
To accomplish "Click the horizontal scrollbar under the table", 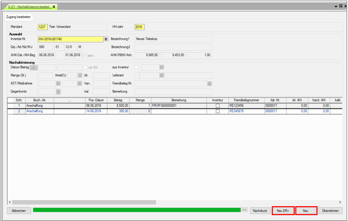I will [x=84, y=202].
